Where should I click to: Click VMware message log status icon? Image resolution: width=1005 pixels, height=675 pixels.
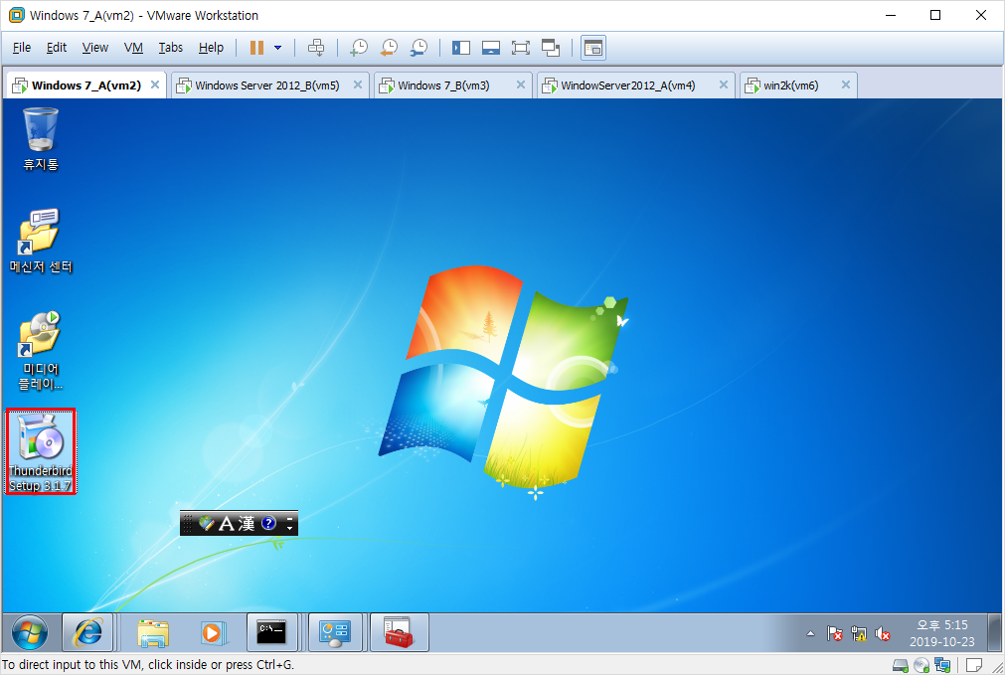tap(974, 665)
